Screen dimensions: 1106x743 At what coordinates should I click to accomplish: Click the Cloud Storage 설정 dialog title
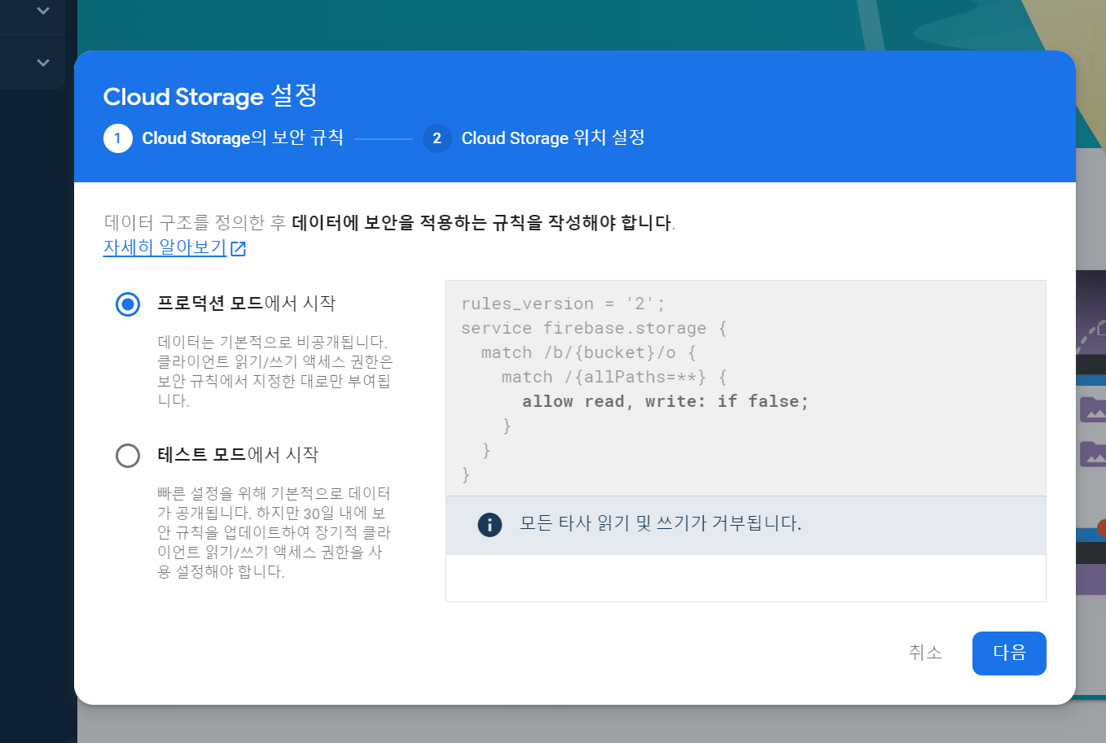pyautogui.click(x=210, y=96)
